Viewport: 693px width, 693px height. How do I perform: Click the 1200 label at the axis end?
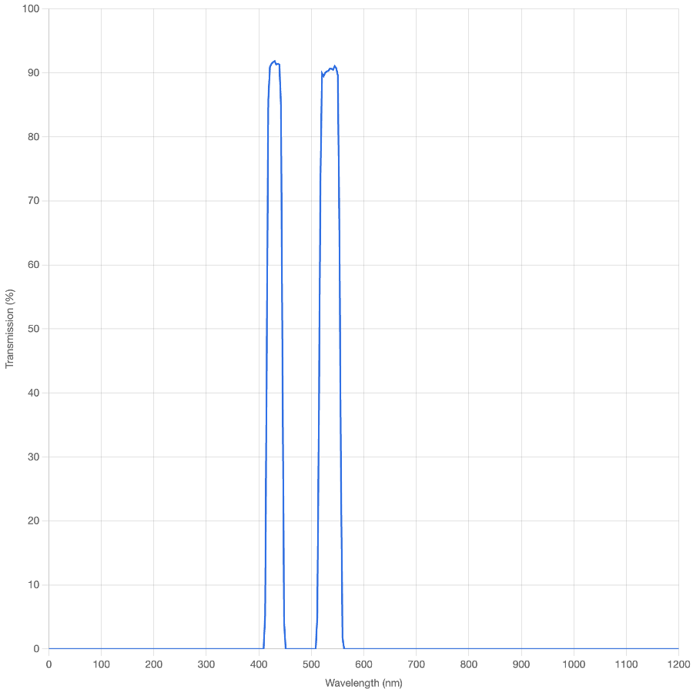678,662
